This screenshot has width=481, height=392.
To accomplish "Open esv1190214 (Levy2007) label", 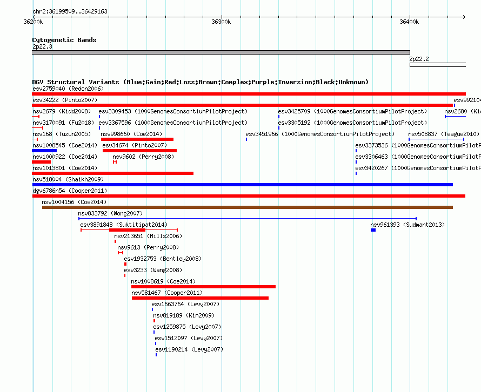I will point(189,349).
